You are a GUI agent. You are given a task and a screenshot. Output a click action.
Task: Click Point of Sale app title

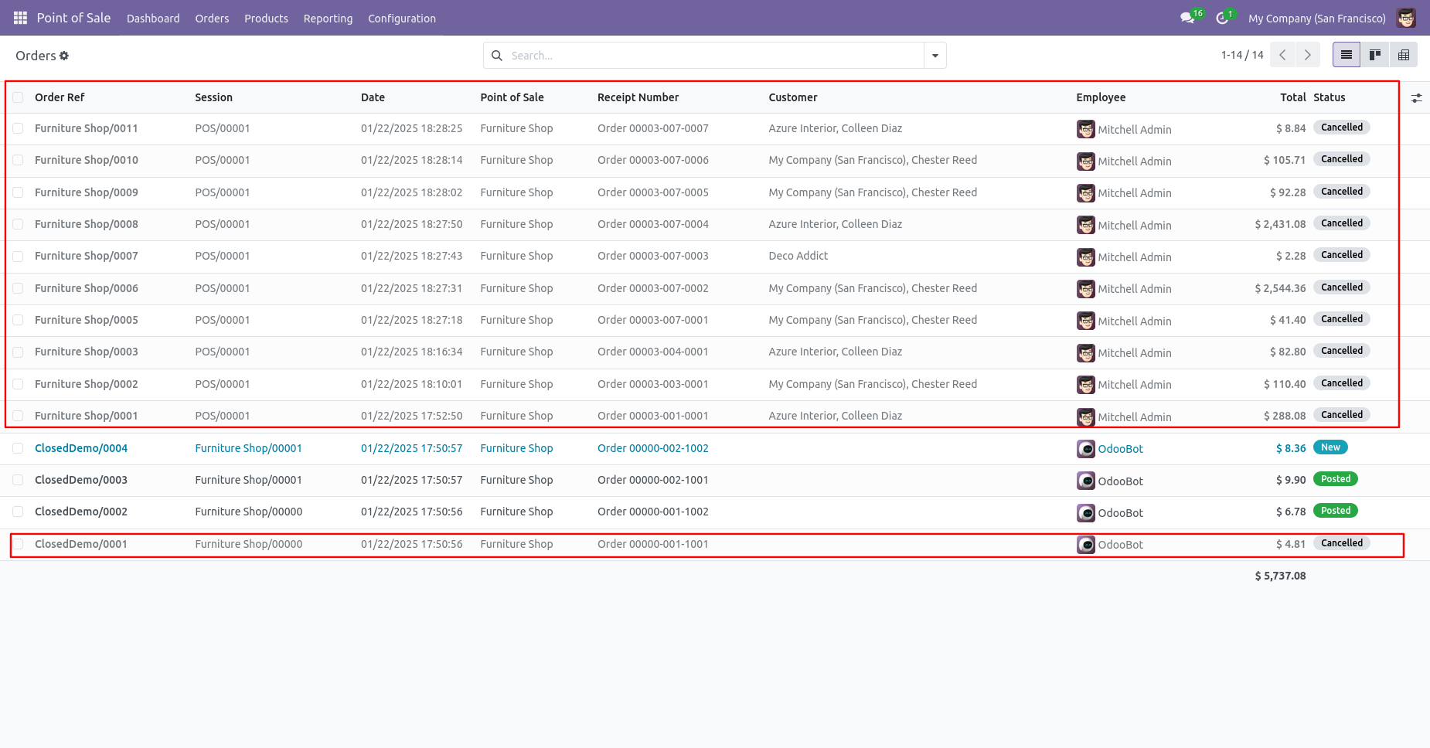point(73,18)
